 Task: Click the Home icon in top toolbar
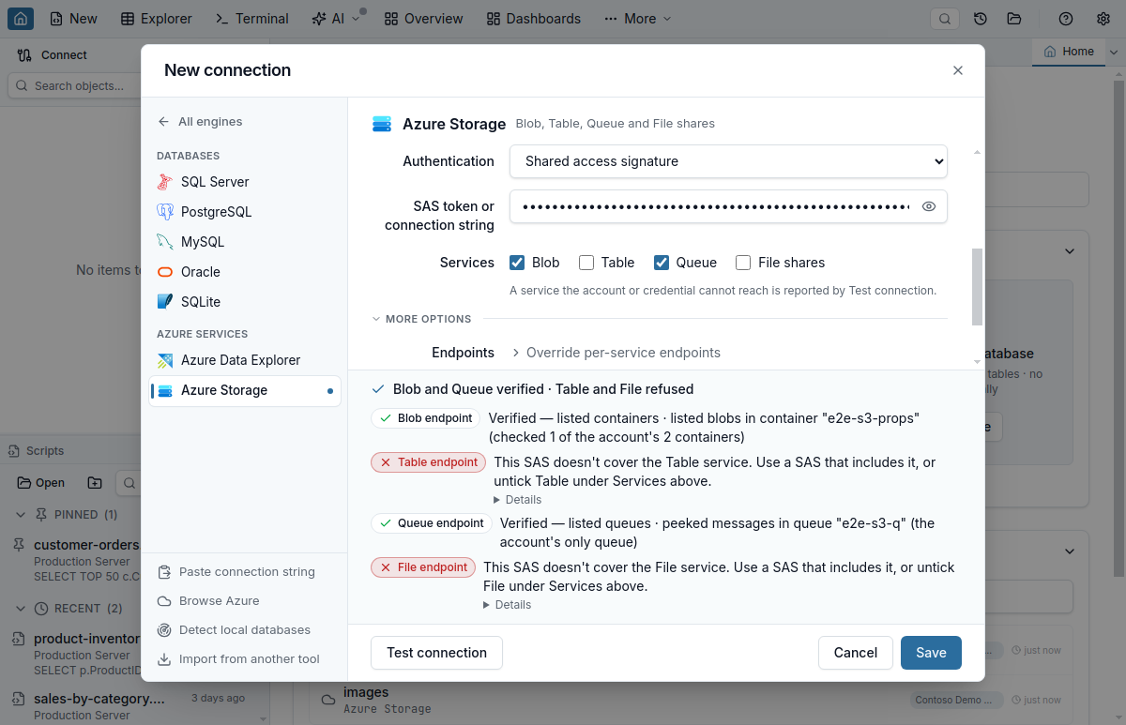(21, 18)
